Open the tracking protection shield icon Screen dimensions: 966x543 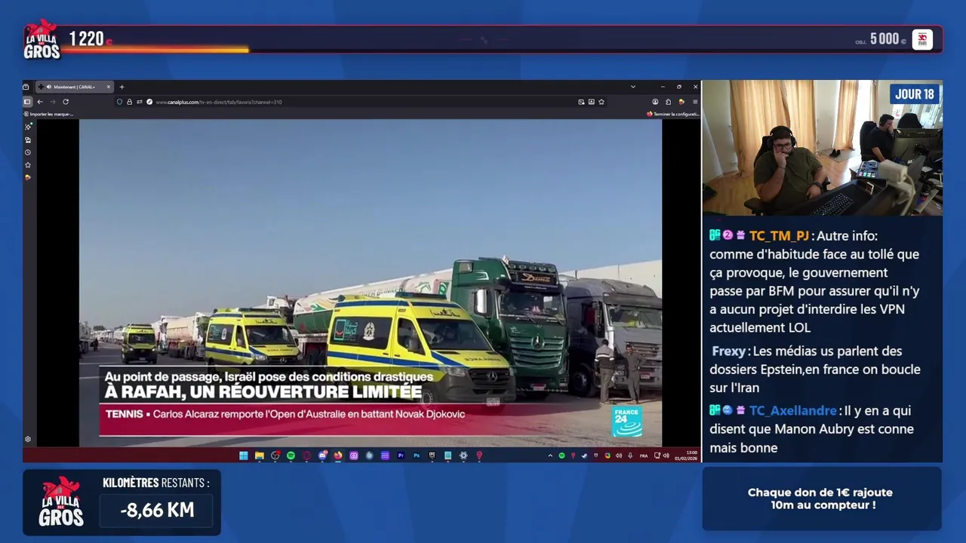click(x=119, y=102)
